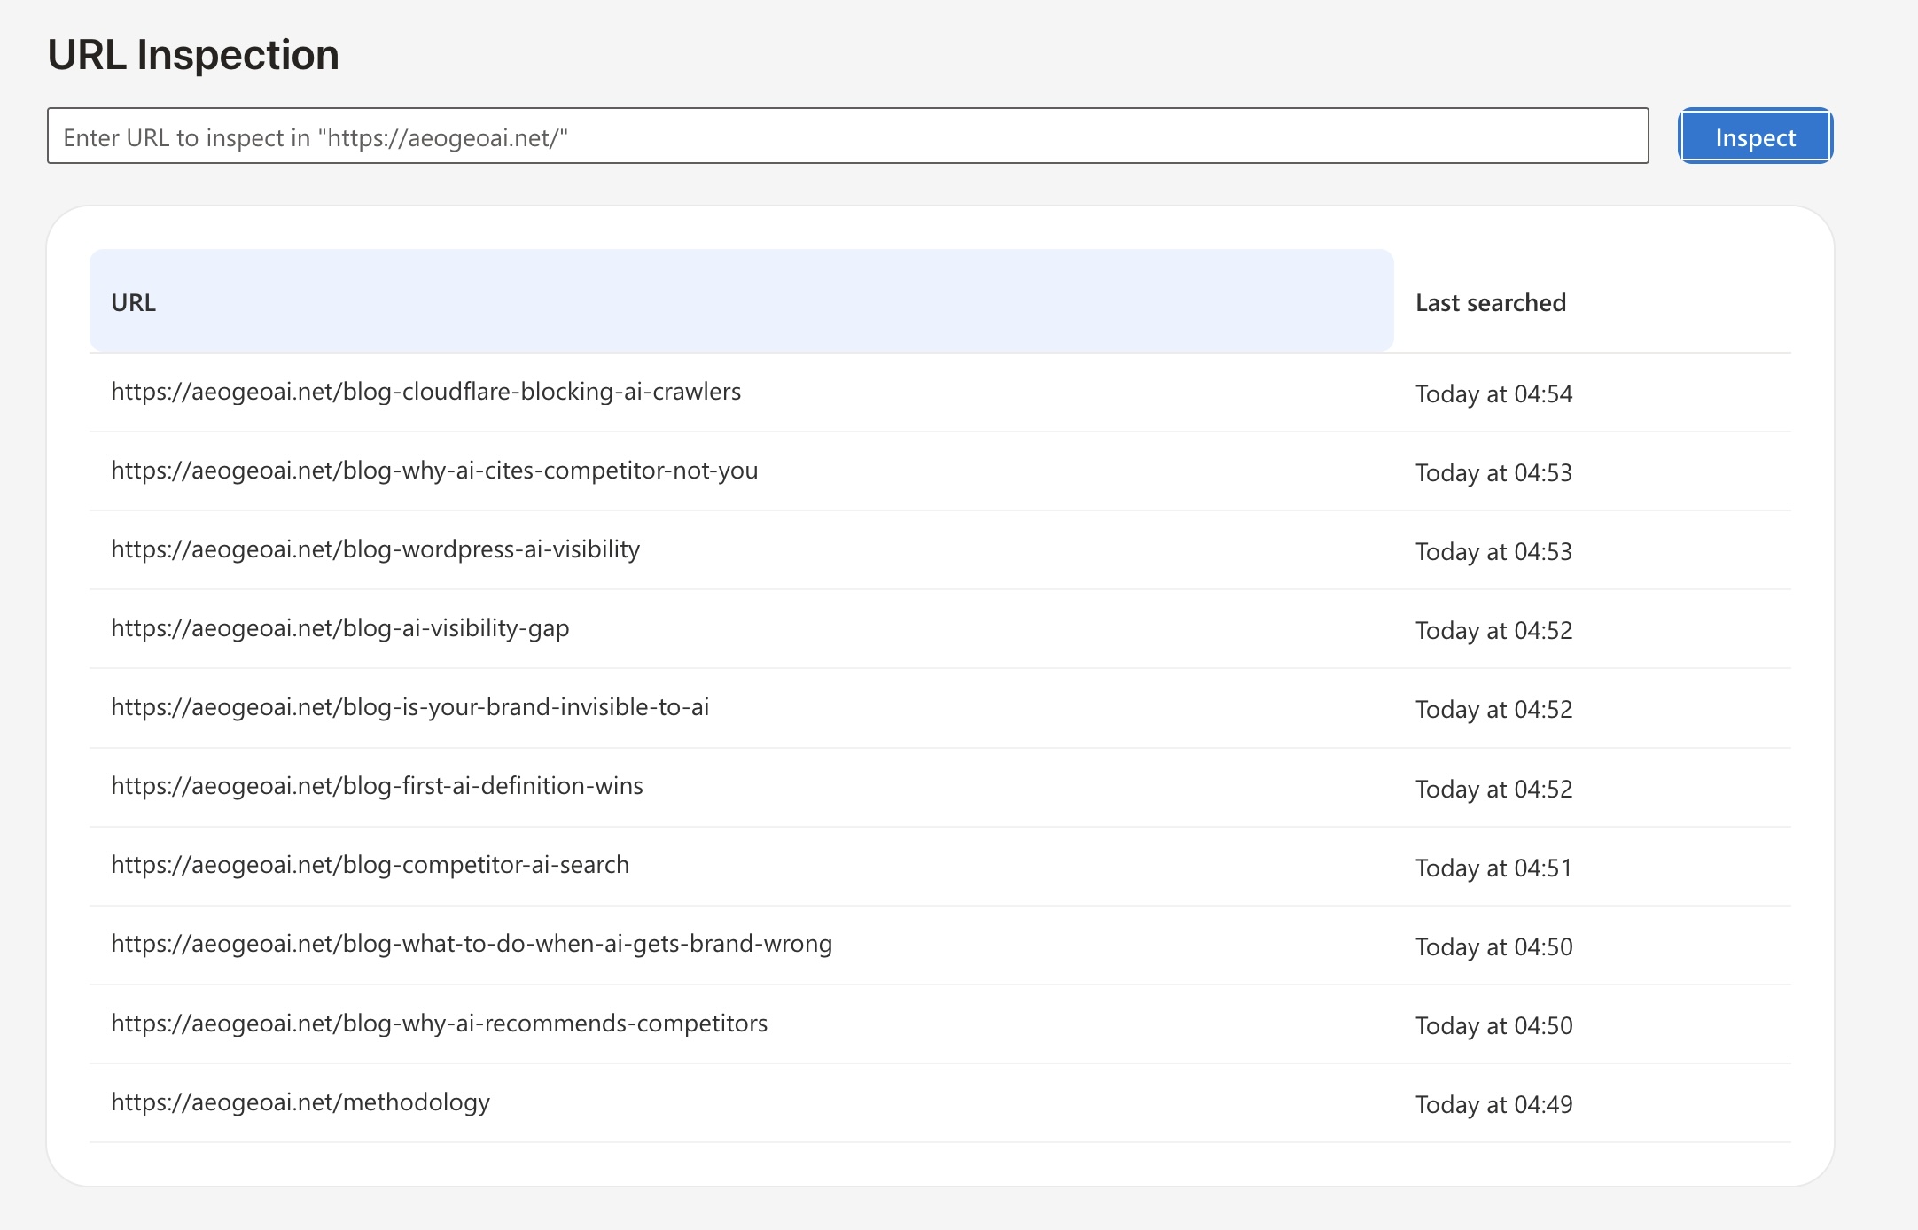Focus the Enter URL to inspect field
Viewport: 1918px width, 1230px height.
point(847,136)
